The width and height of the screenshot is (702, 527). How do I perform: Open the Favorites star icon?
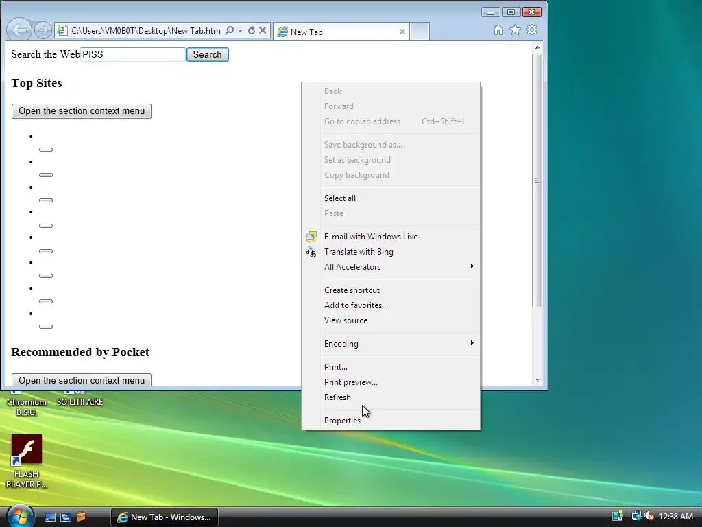[x=516, y=30]
